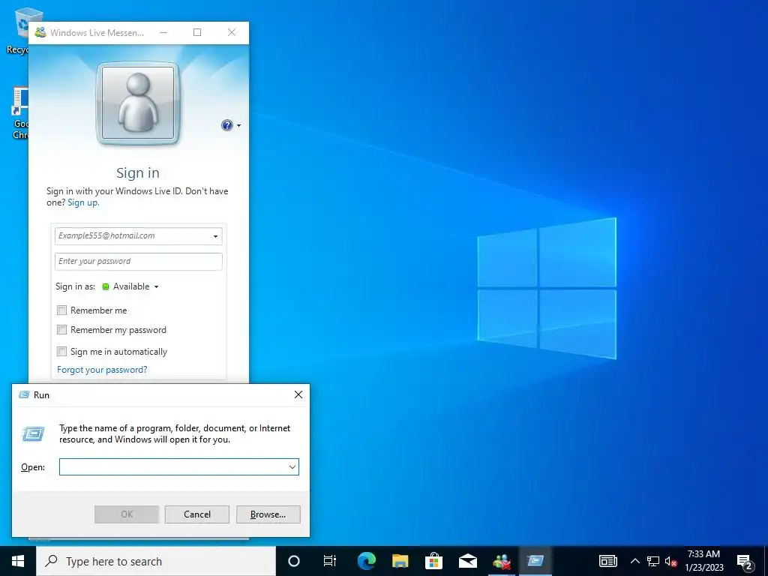This screenshot has width=768, height=576.
Task: Open File Explorer from taskbar
Action: coord(400,561)
